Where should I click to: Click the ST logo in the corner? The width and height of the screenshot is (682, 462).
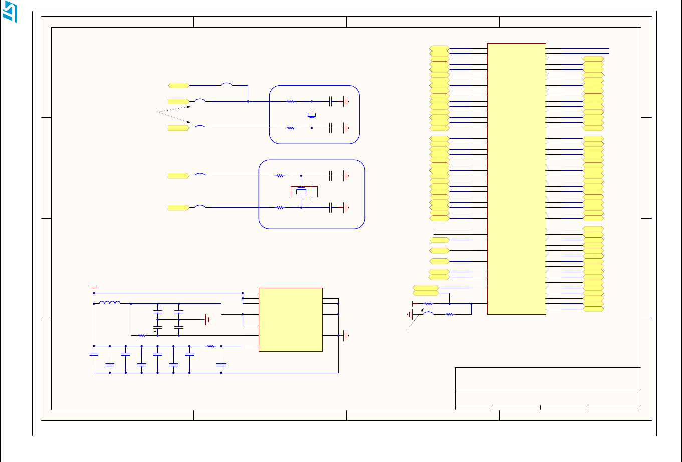tap(10, 12)
